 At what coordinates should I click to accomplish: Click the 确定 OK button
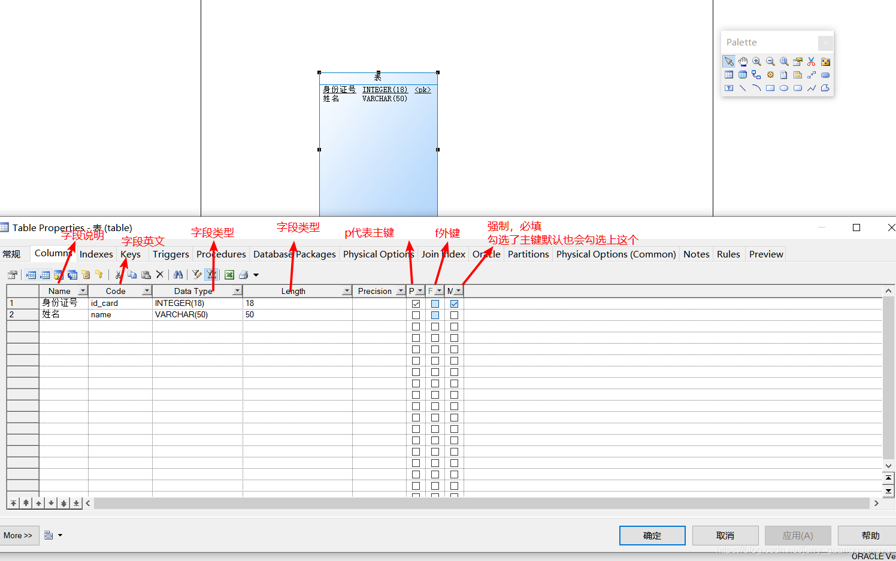click(652, 535)
